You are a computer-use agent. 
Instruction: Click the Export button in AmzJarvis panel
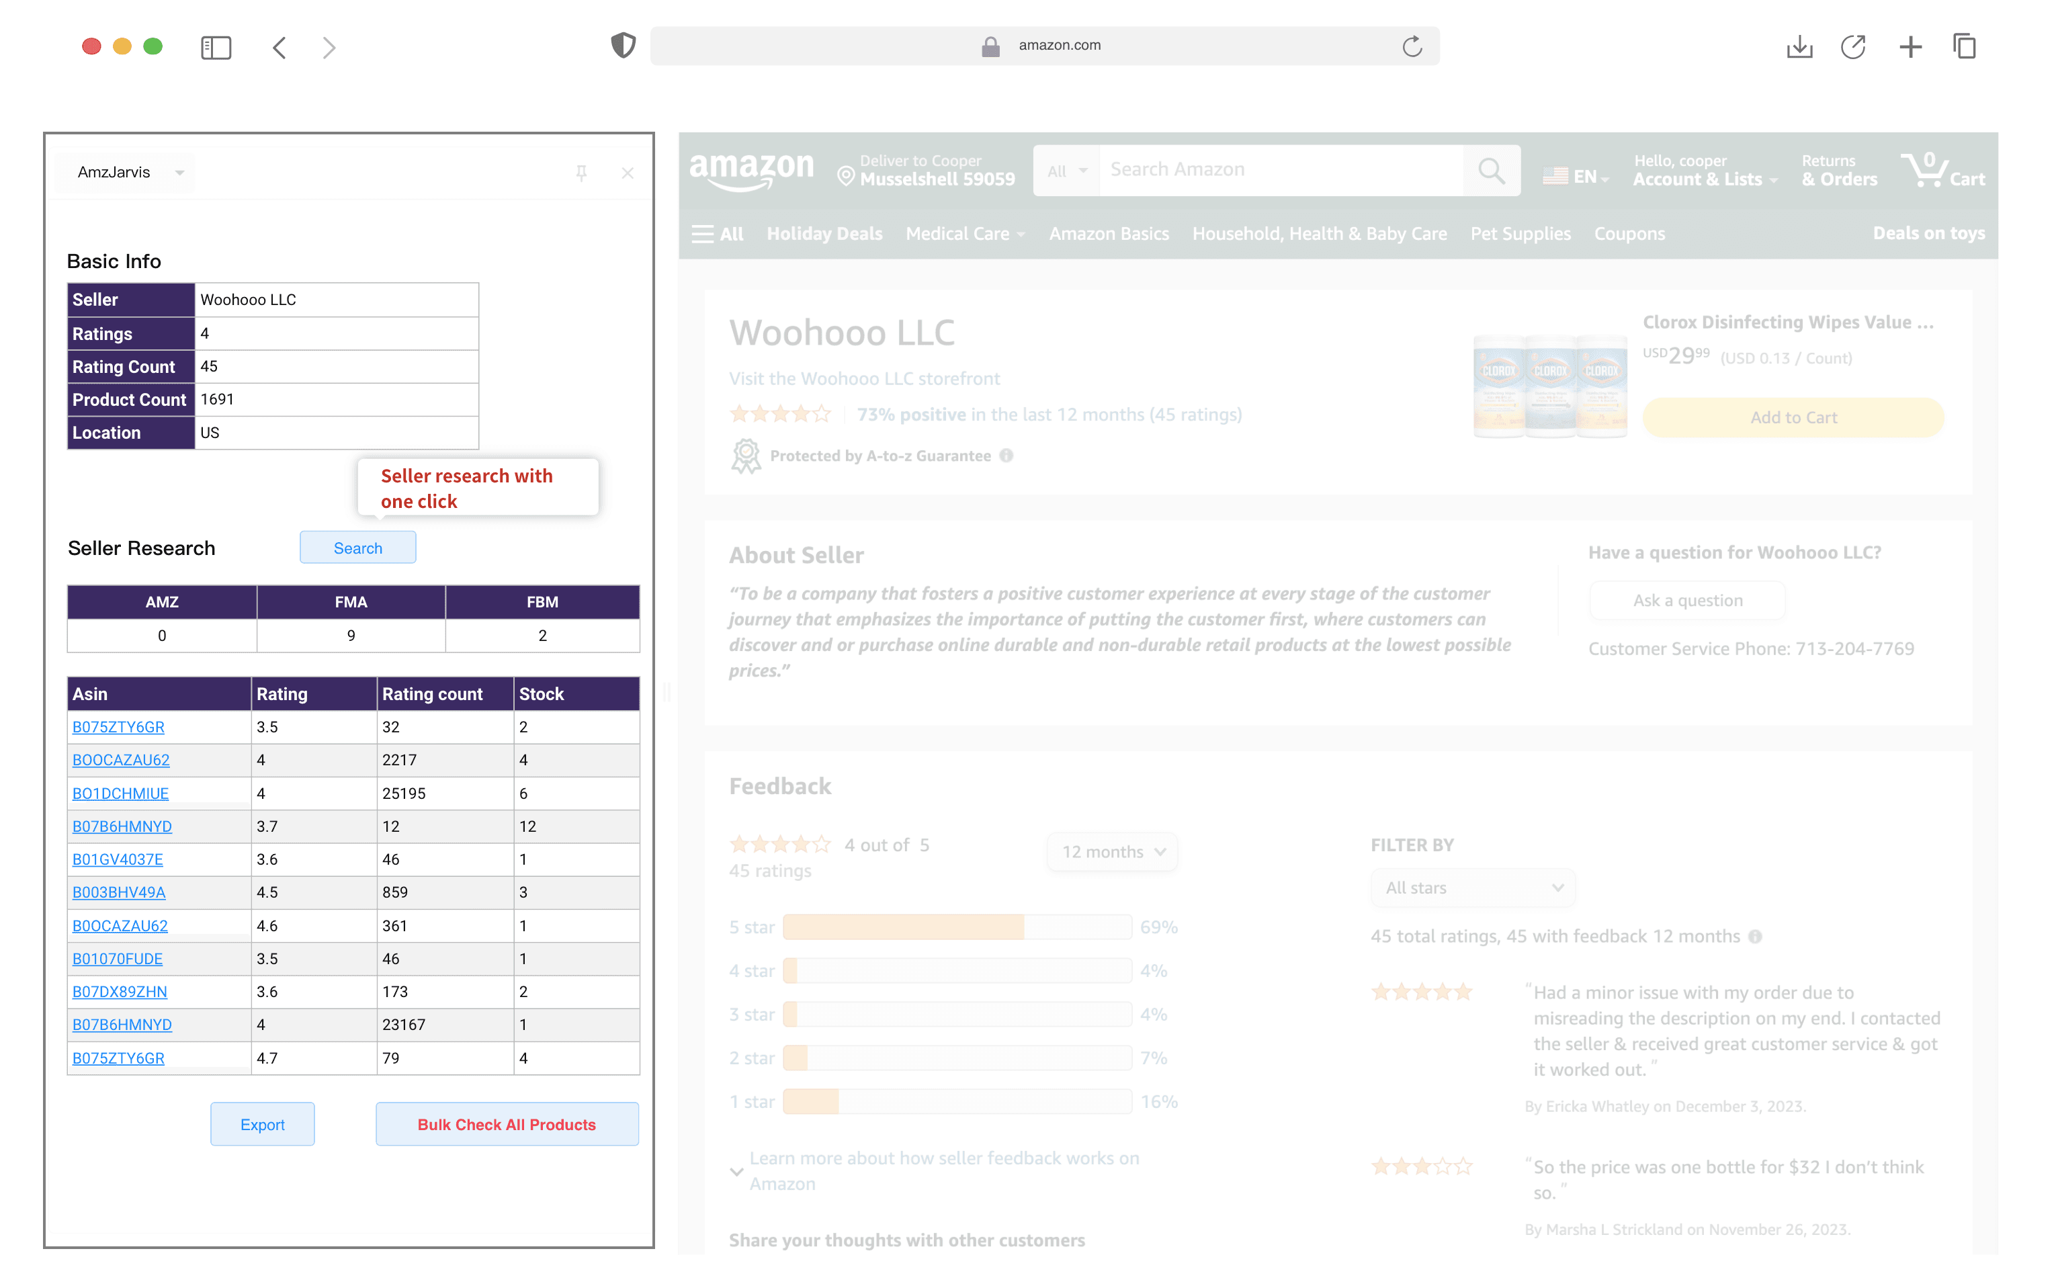(x=262, y=1123)
